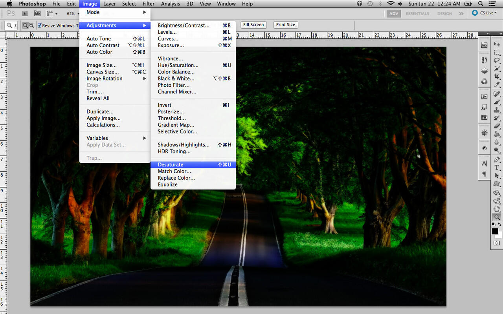Toggle Resize Windows To Fit checkbox
This screenshot has height=314, width=503.
(x=40, y=25)
